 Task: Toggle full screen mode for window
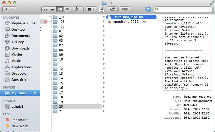coord(211,3)
